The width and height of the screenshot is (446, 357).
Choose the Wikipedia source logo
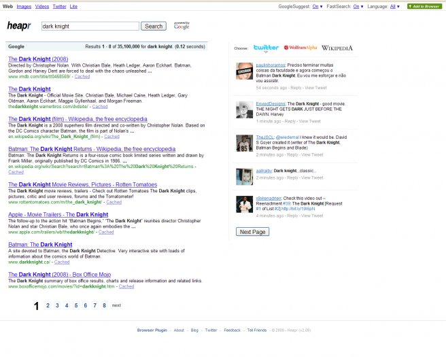[337, 48]
